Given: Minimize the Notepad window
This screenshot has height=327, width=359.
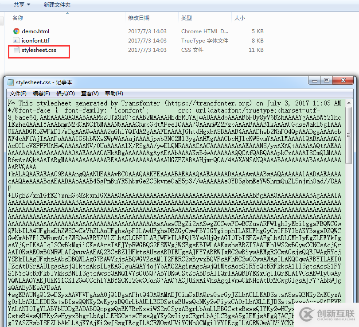Looking at the screenshot, I should 315,81.
